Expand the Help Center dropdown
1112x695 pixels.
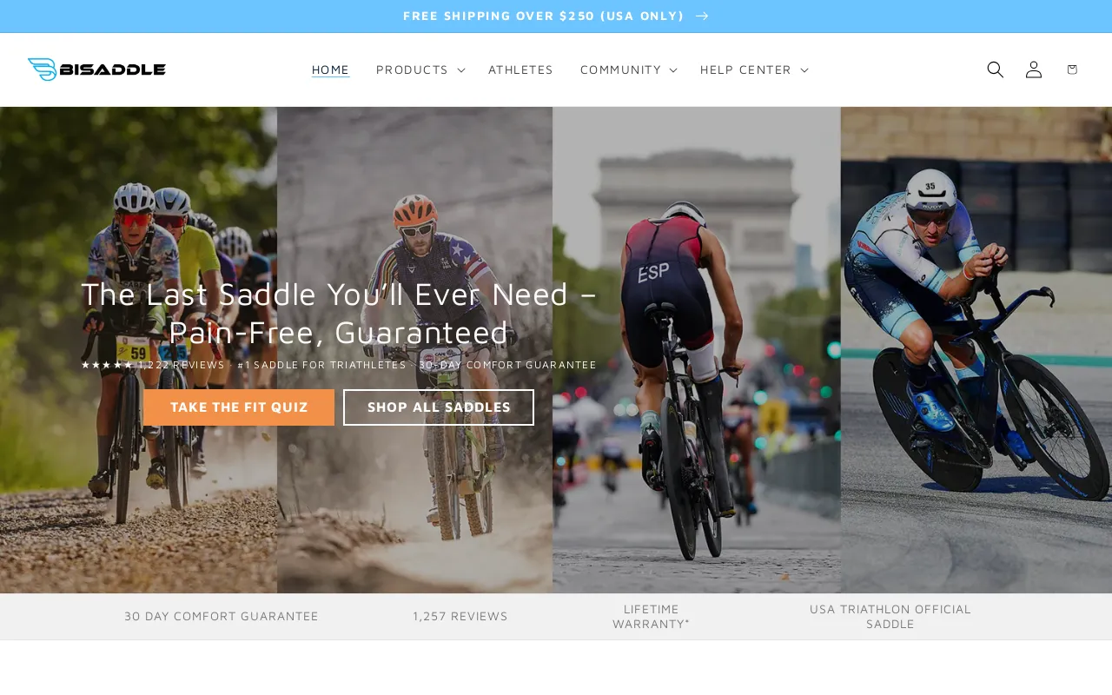tap(754, 69)
